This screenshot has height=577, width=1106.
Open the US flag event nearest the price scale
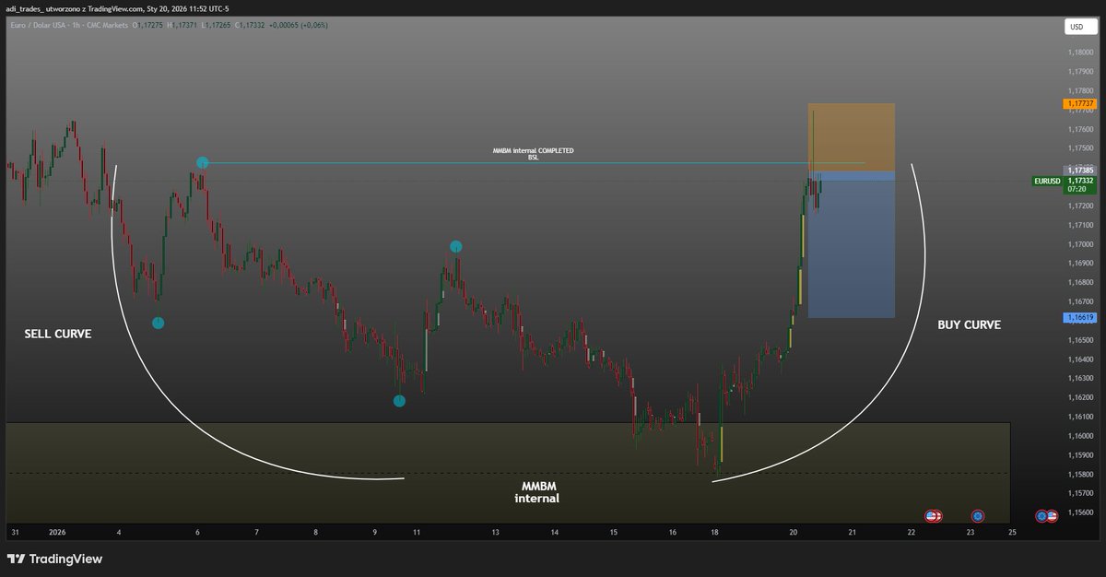click(1052, 515)
